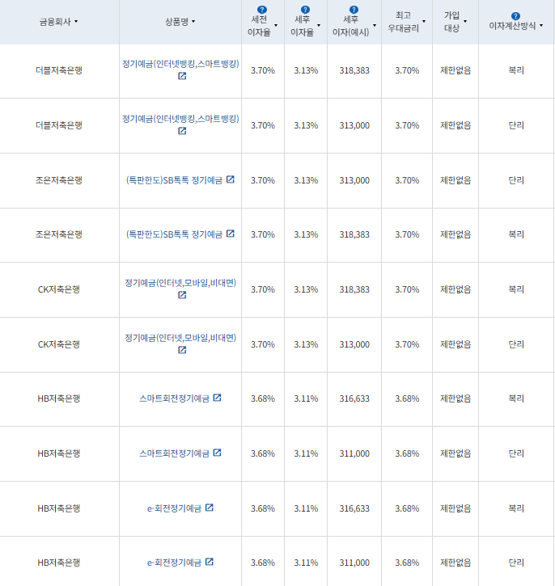This screenshot has width=555, height=586.
Task: Select 318,383 in 더블저축은행 복리 row
Action: 354,70
